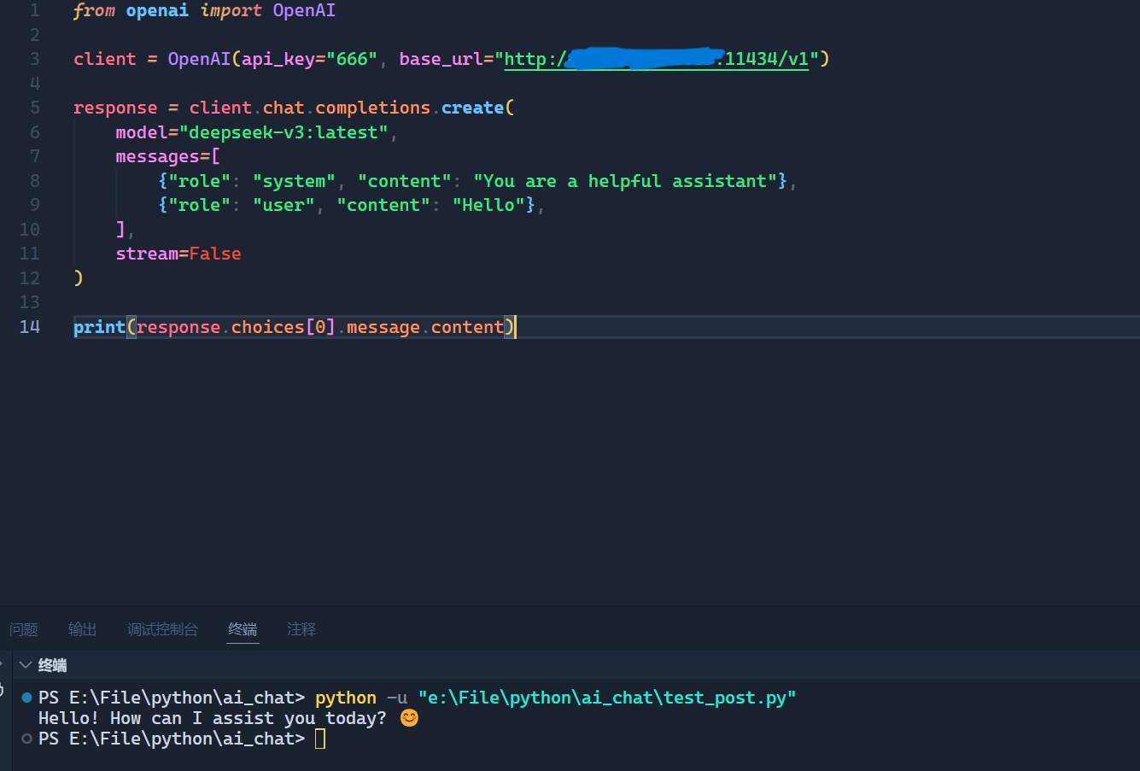Collapse the 终端 section with its chevron

(25, 664)
